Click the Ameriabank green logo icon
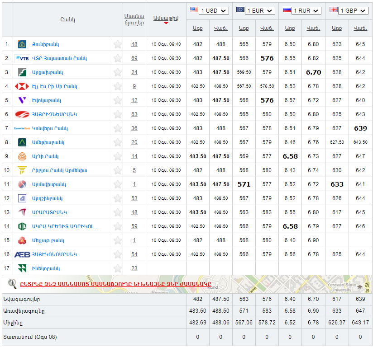The height and width of the screenshot is (347, 373). 22,142
